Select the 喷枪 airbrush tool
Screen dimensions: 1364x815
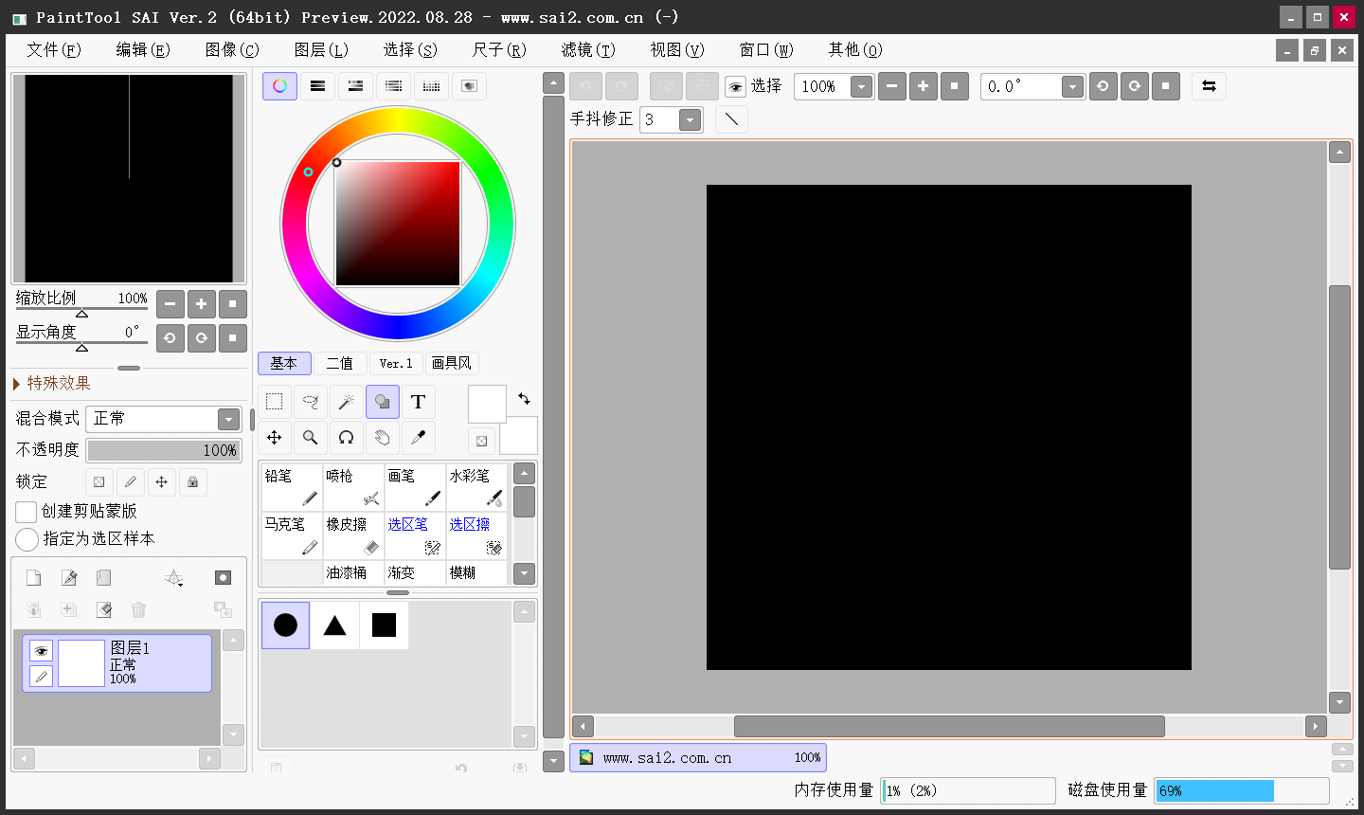point(352,487)
